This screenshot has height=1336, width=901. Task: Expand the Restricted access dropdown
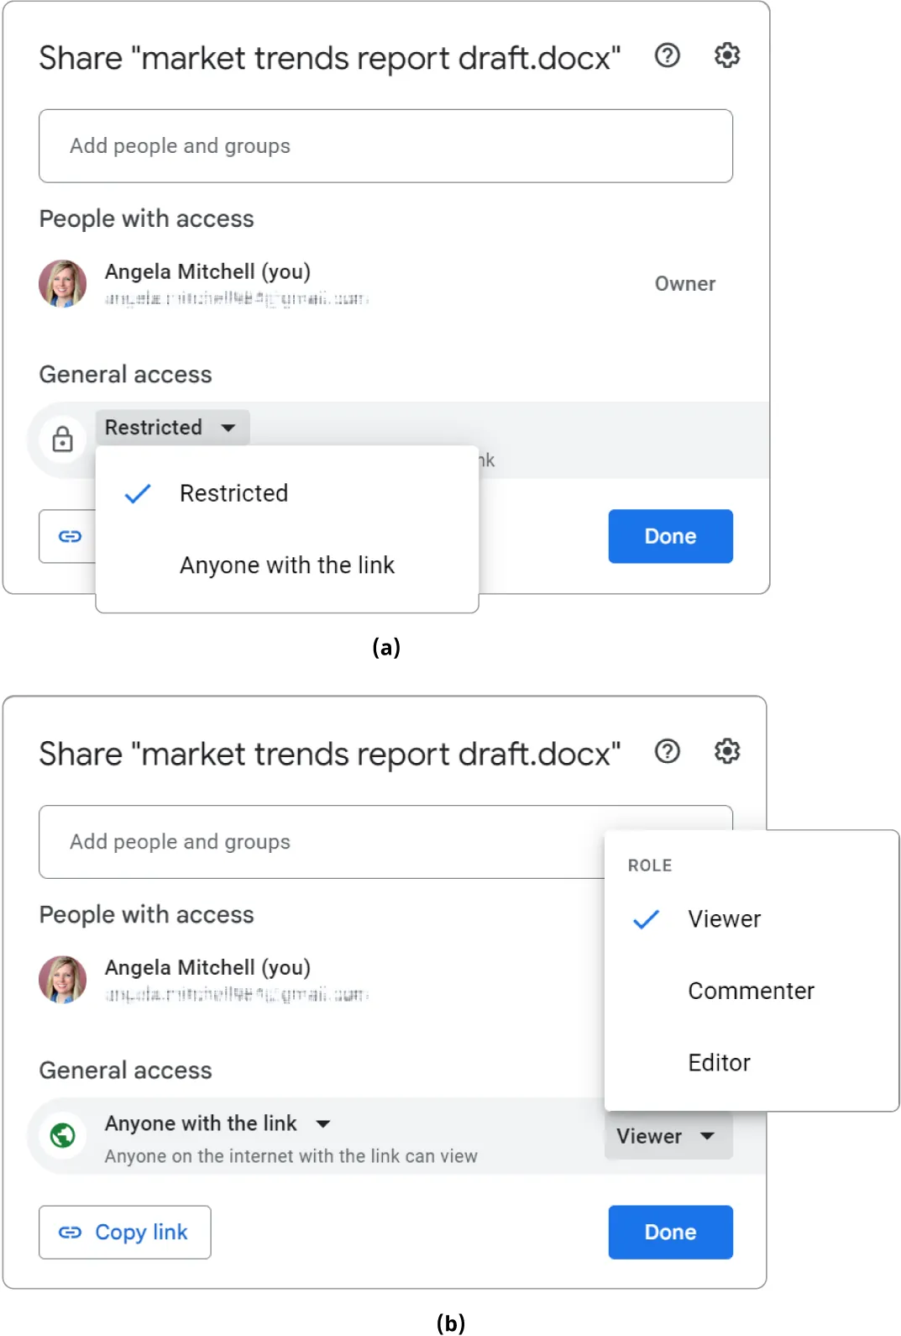(172, 428)
